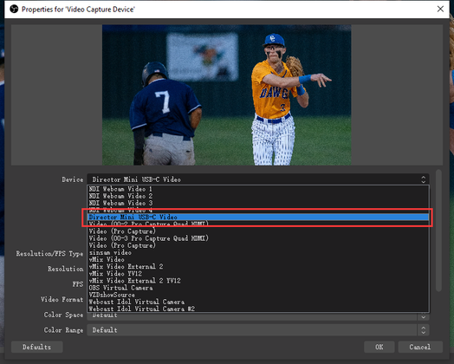Select sinsam video device
The height and width of the screenshot is (364, 454).
(x=258, y=252)
